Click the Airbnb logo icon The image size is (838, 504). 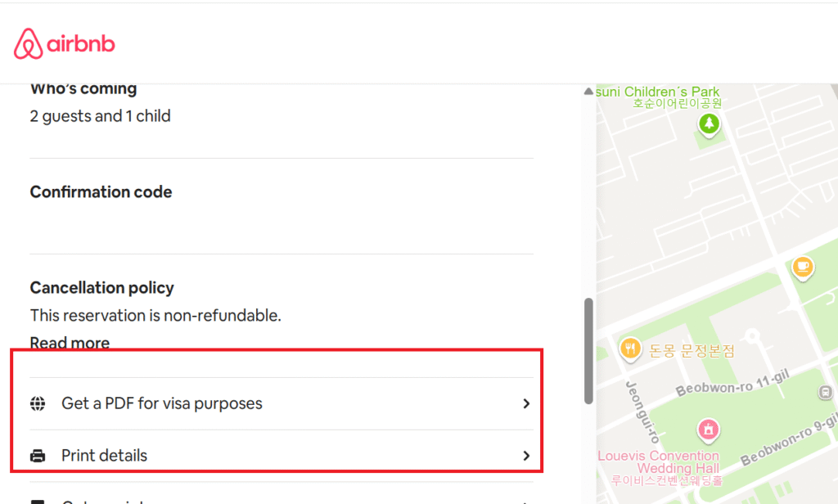pyautogui.click(x=29, y=43)
